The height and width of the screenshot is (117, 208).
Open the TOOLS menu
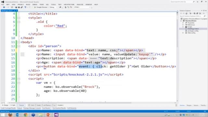click(53, 5)
